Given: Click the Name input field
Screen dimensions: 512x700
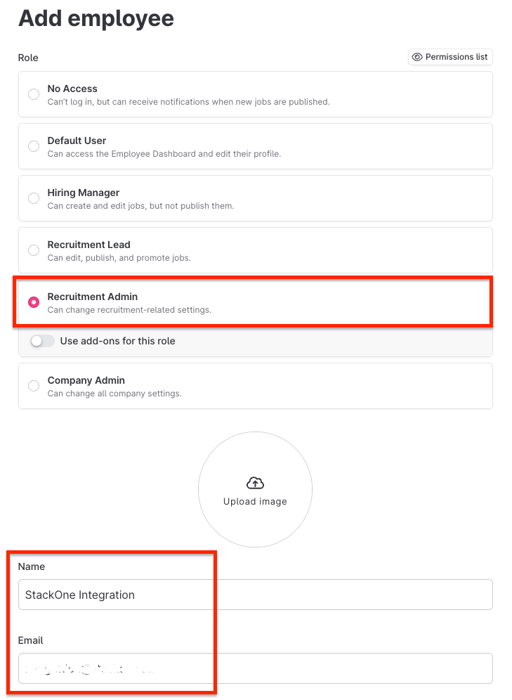Looking at the screenshot, I should (255, 595).
